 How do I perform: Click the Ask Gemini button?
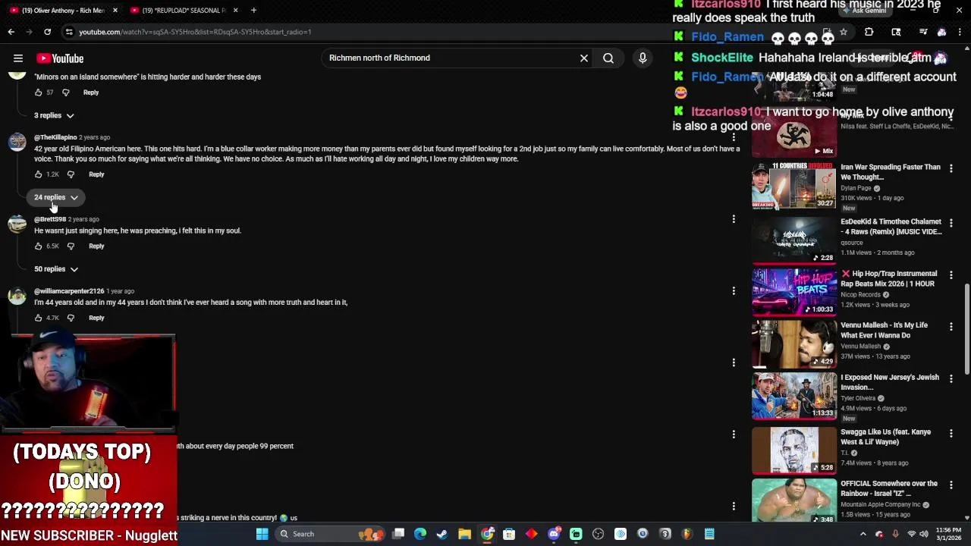pos(864,11)
